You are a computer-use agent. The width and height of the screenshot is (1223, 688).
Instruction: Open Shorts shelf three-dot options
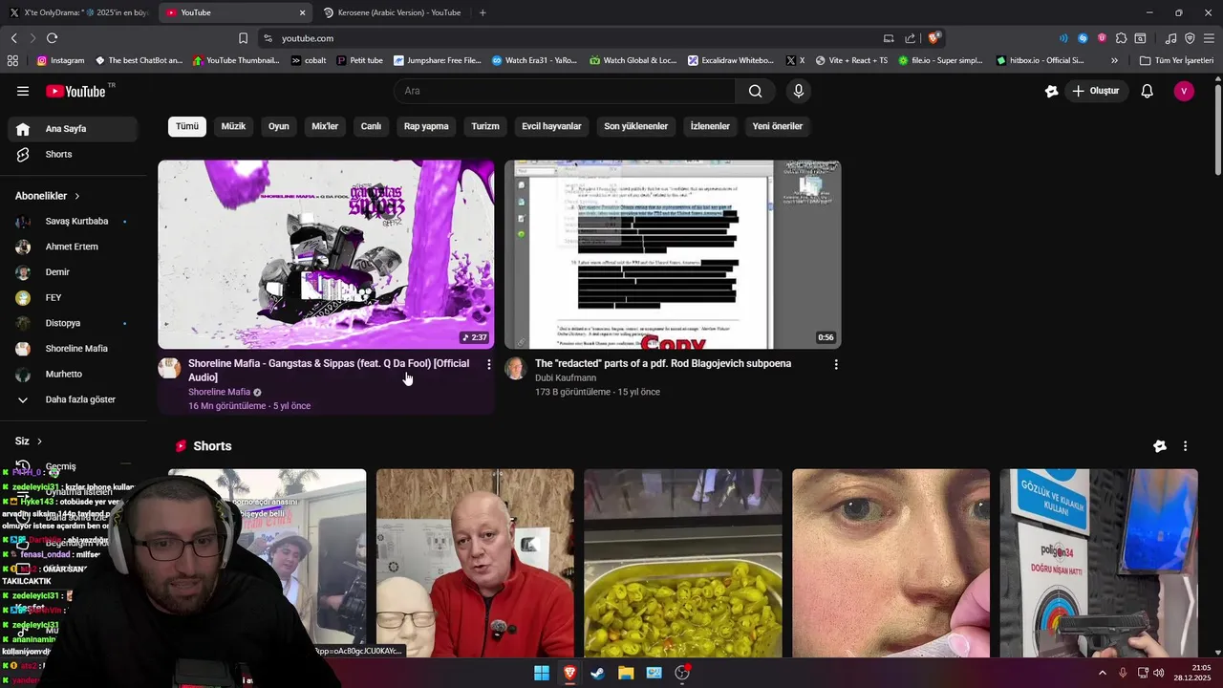click(x=1185, y=446)
